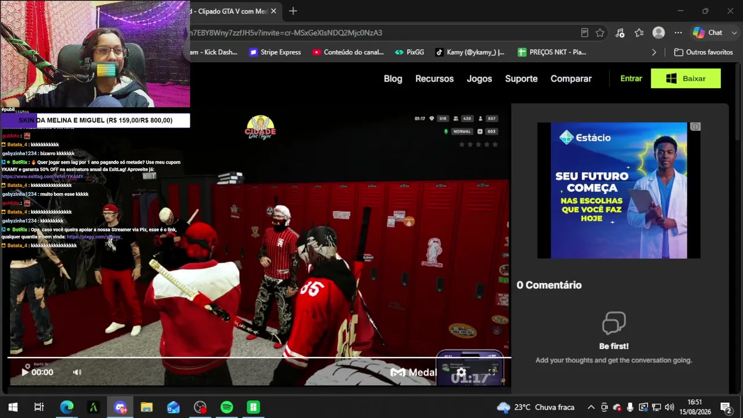Open Discord from taskbar
The width and height of the screenshot is (743, 418).
(x=120, y=408)
